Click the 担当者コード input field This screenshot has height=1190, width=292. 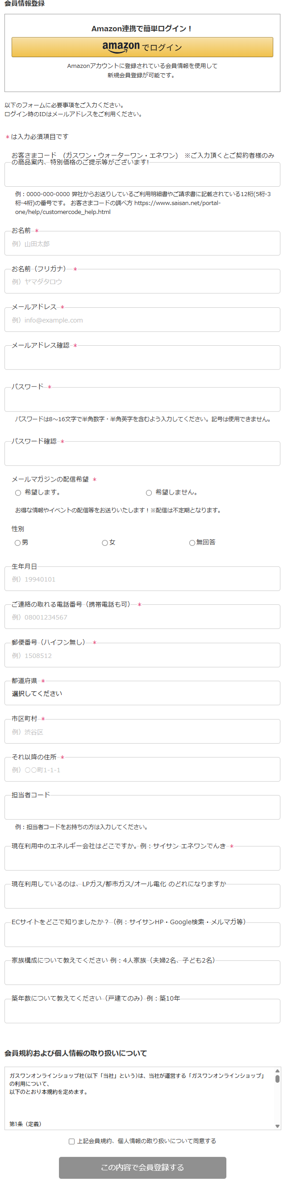(142, 808)
